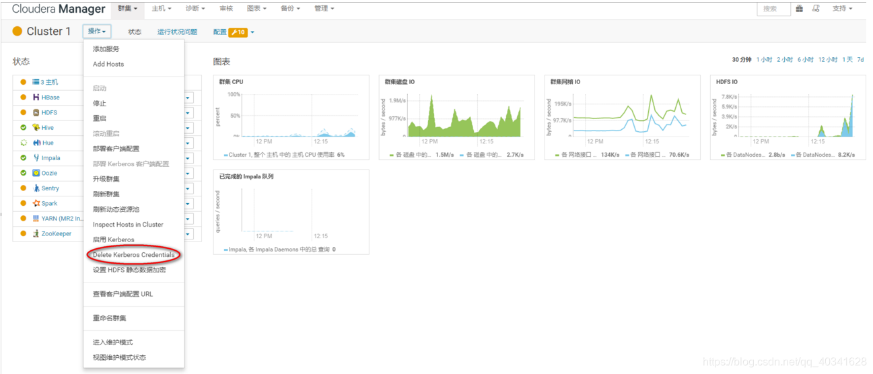
Task: Open the 群集 top menu
Action: point(128,9)
